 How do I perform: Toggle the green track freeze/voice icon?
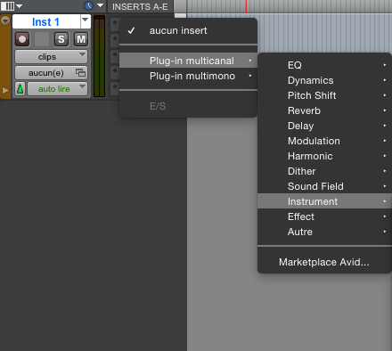tap(20, 89)
